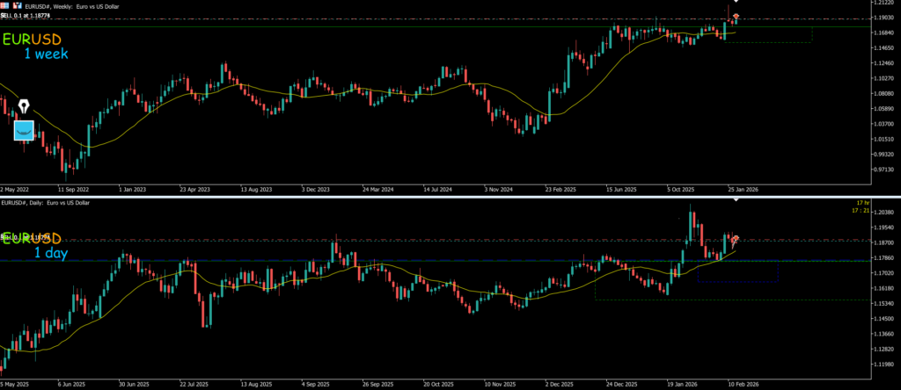Select the red order marker on daily chart
Viewport: 901px width, 390px height.
click(x=735, y=238)
